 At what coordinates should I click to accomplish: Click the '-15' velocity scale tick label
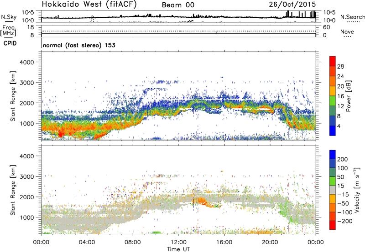click(x=343, y=195)
